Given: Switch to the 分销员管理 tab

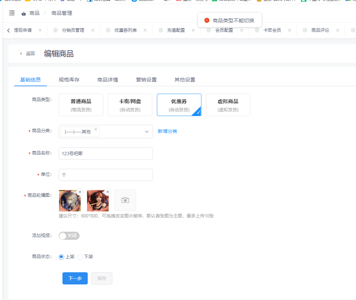Looking at the screenshot, I should [x=73, y=30].
